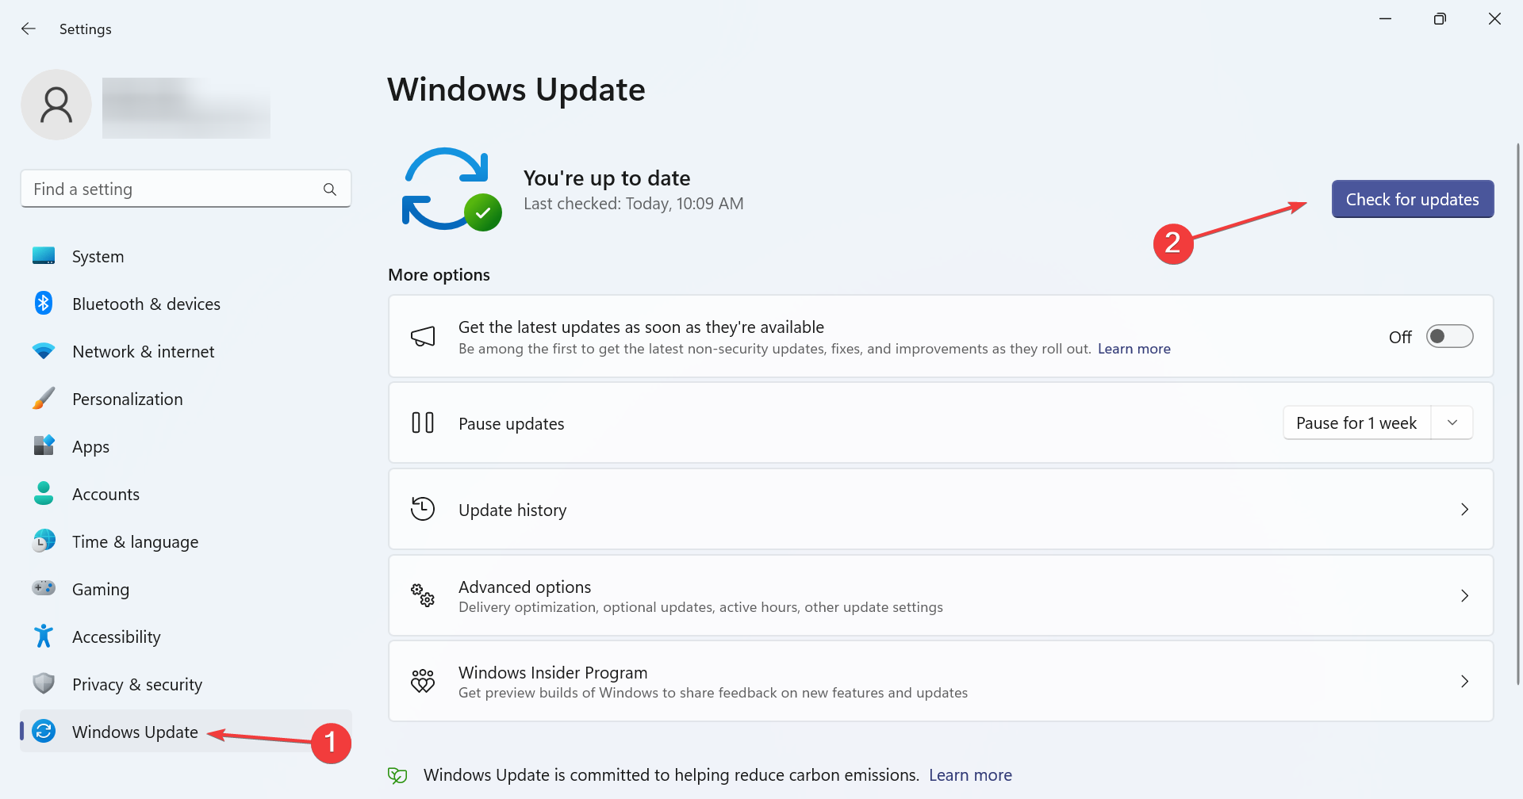Open Time & language settings
The width and height of the screenshot is (1523, 799).
pos(186,541)
